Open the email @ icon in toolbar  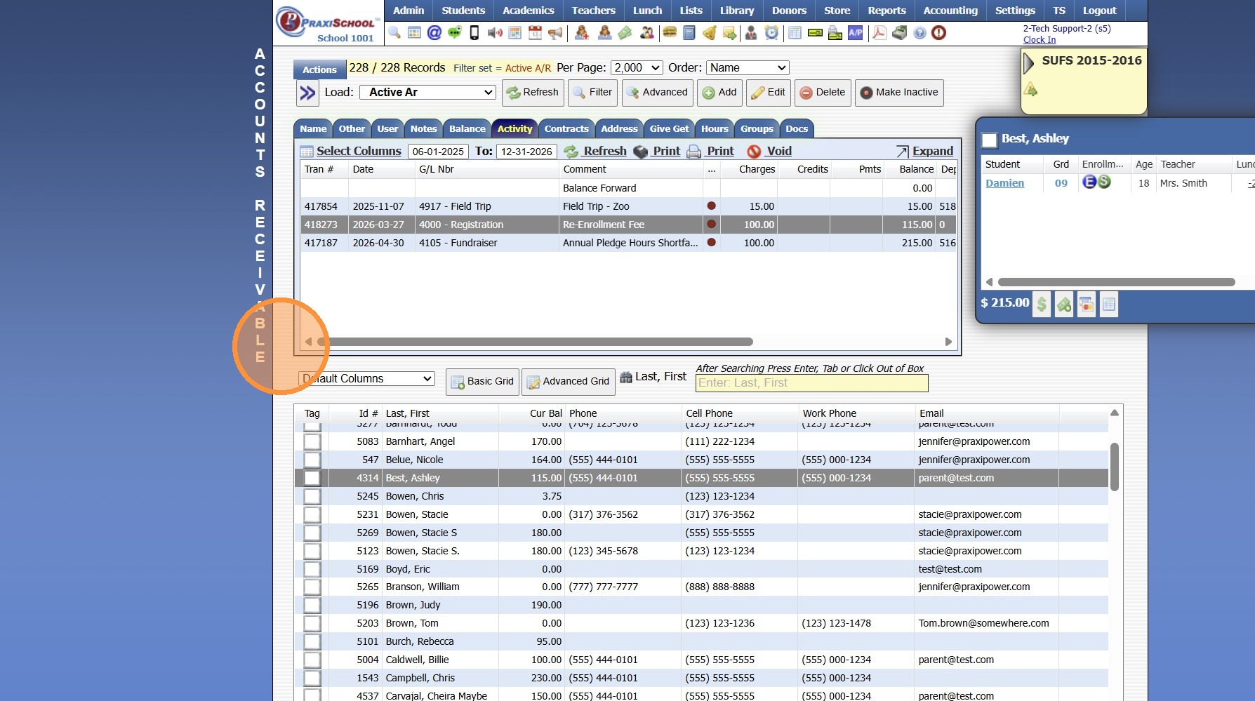coord(434,33)
